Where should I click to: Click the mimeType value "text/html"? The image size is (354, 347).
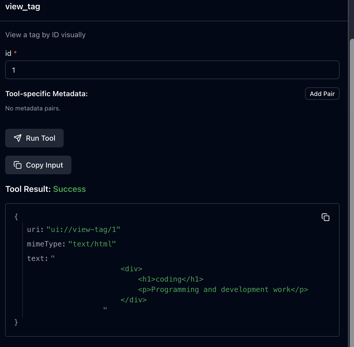(x=92, y=244)
